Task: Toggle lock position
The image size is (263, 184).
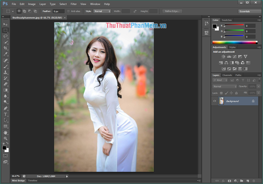Action: click(231, 93)
